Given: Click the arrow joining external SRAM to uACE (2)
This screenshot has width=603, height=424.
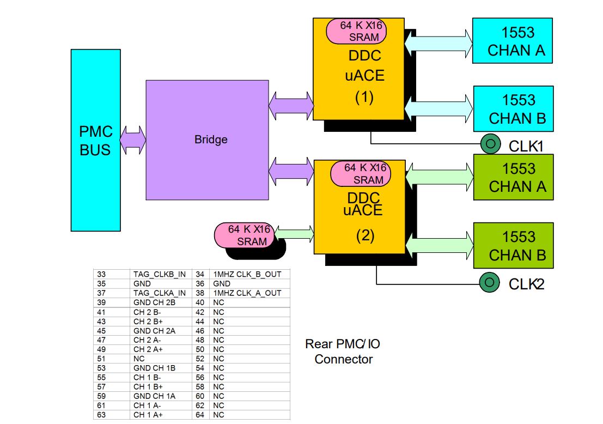Looking at the screenshot, I should pos(293,233).
